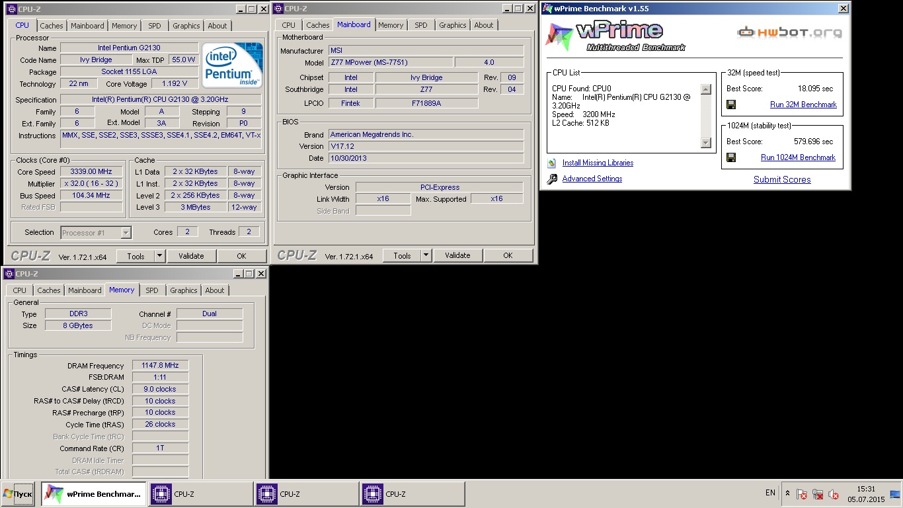Activate the first CPU-Z taskbar button
Screen dimensions: 903x508
200,494
